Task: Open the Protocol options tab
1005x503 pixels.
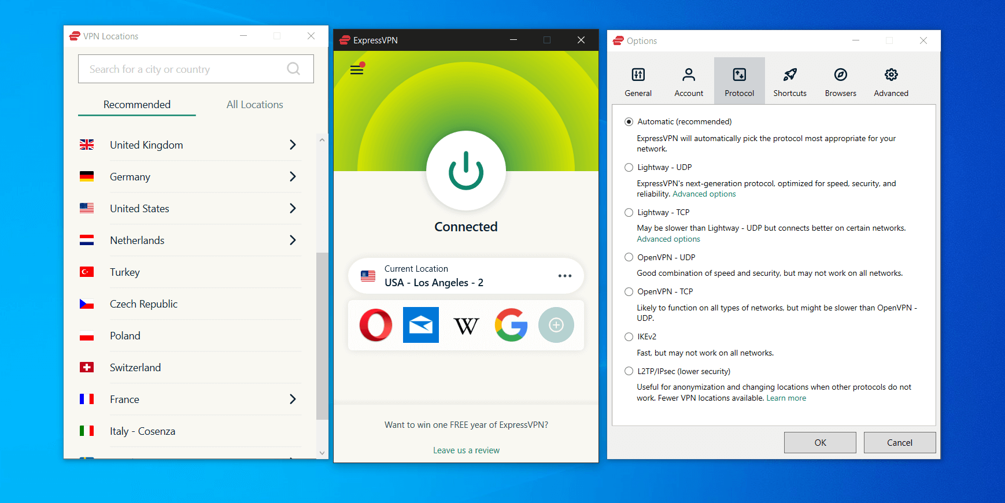Action: 740,81
